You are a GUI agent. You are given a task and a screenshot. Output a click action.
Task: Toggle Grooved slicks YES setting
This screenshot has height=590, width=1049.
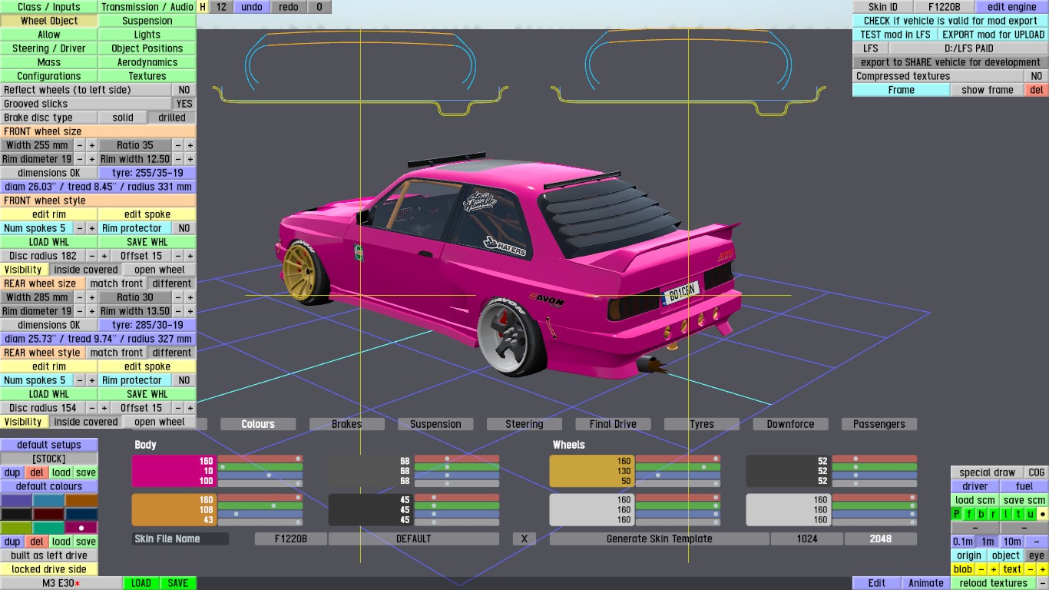tap(184, 104)
